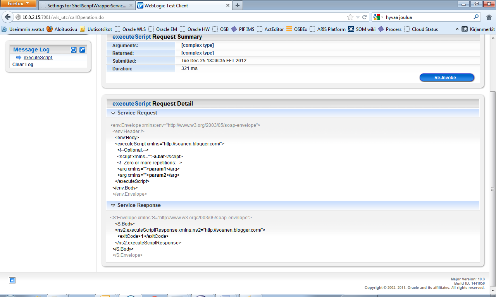Open Aloitussivu bookmark

coord(62,29)
